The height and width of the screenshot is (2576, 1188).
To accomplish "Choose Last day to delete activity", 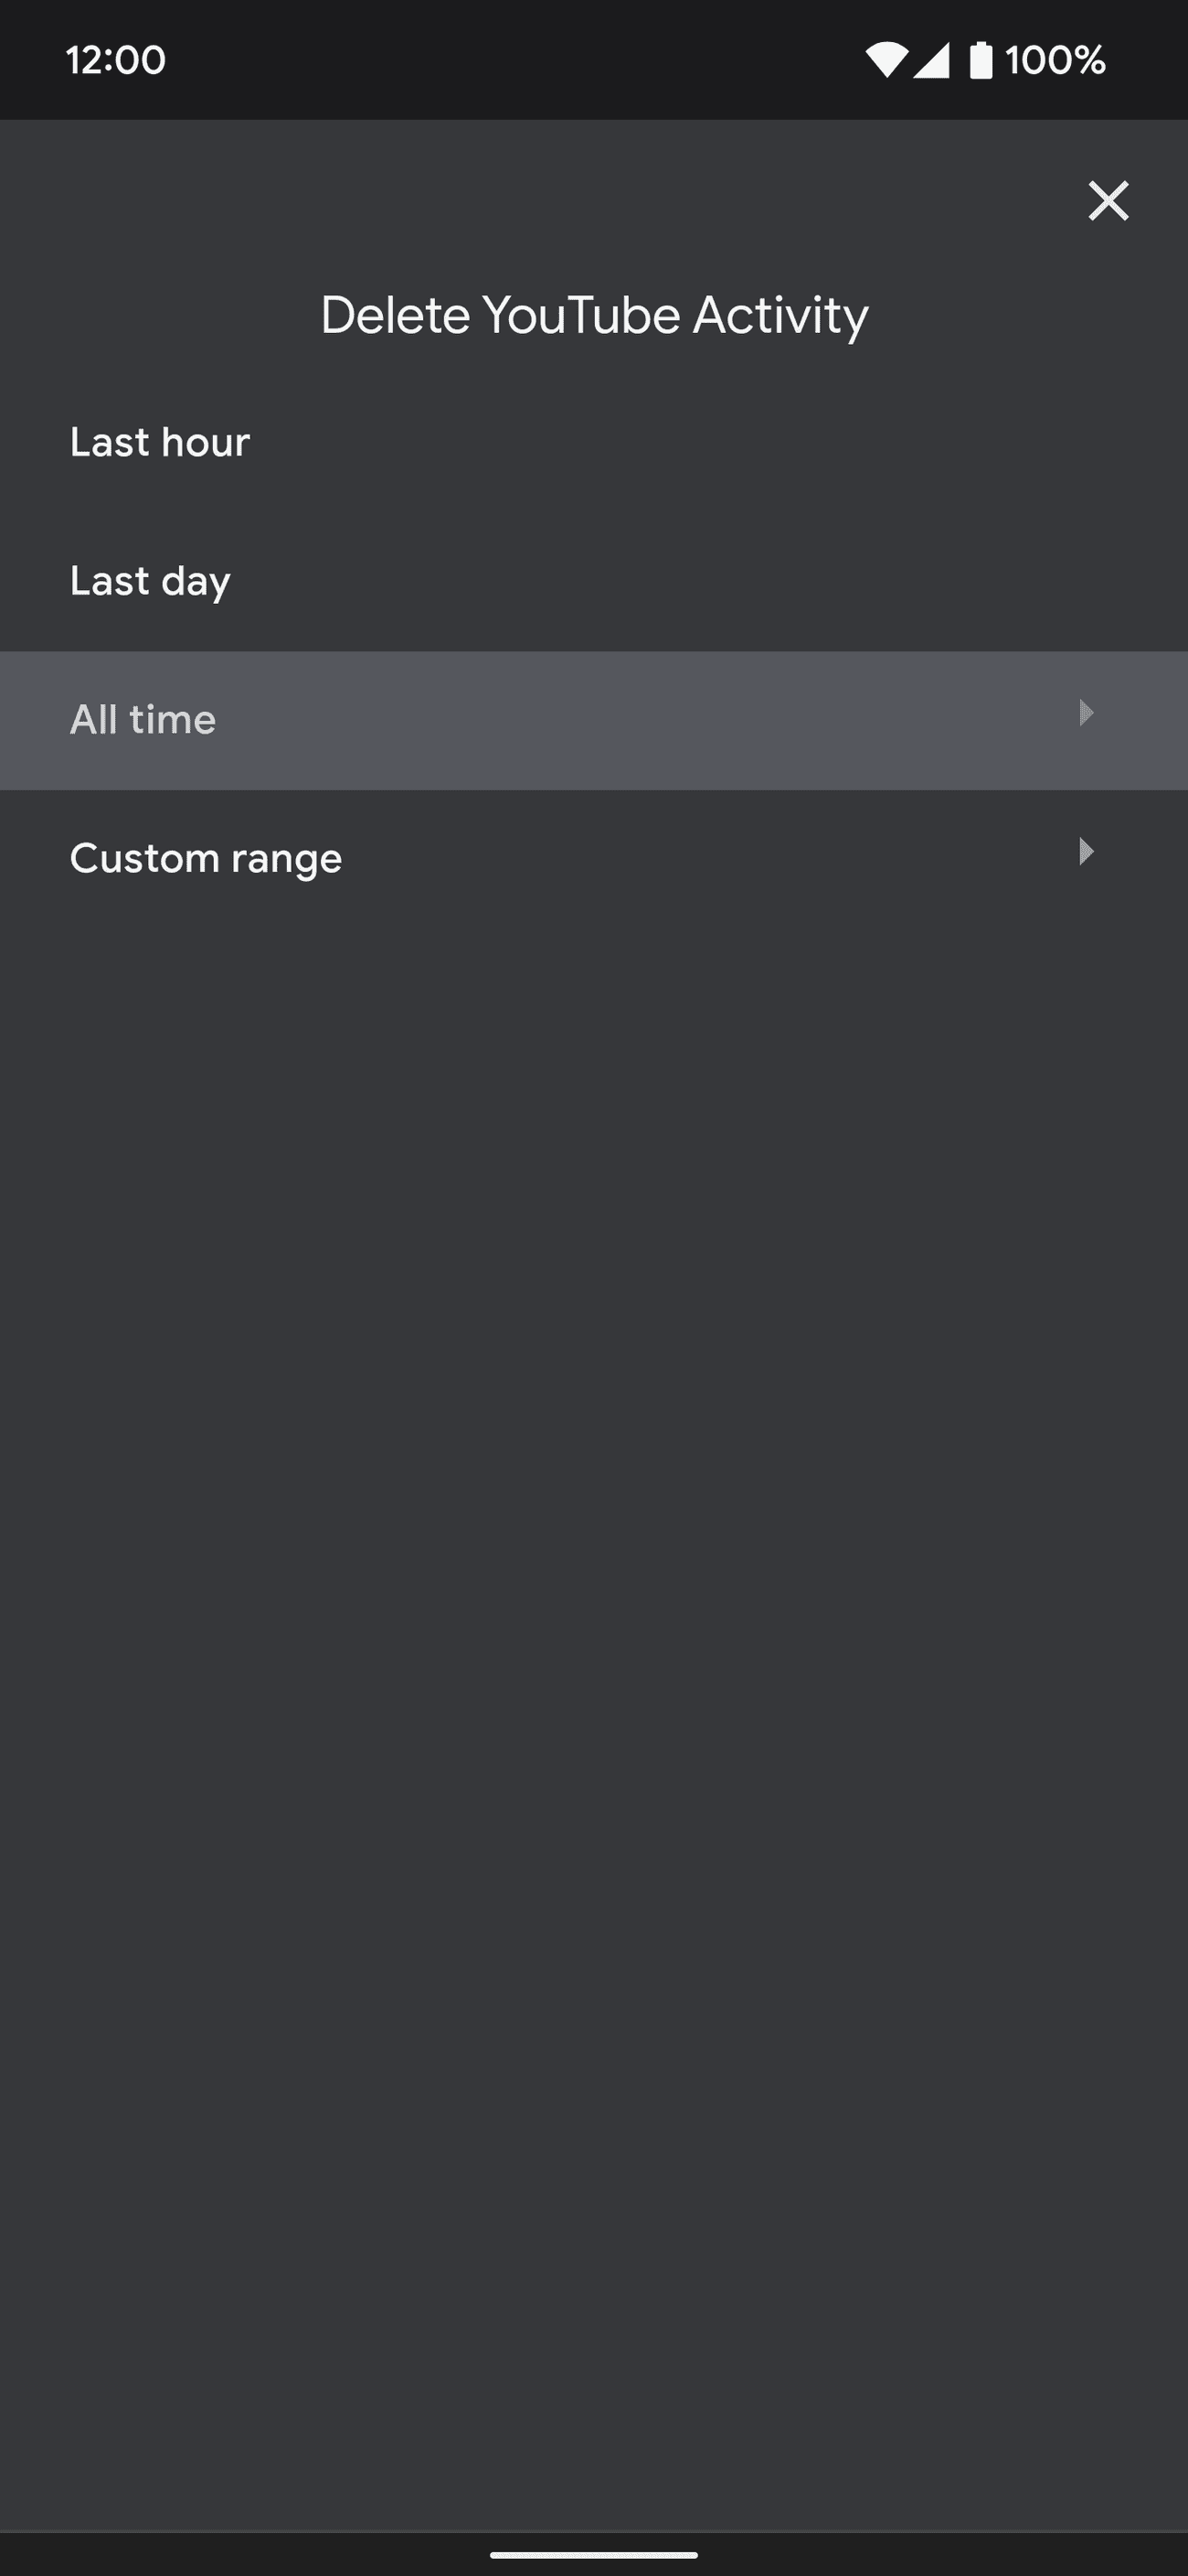I will pyautogui.click(x=150, y=581).
